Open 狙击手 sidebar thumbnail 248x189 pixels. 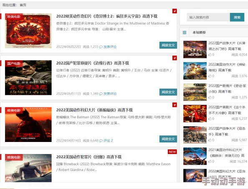click(195, 135)
